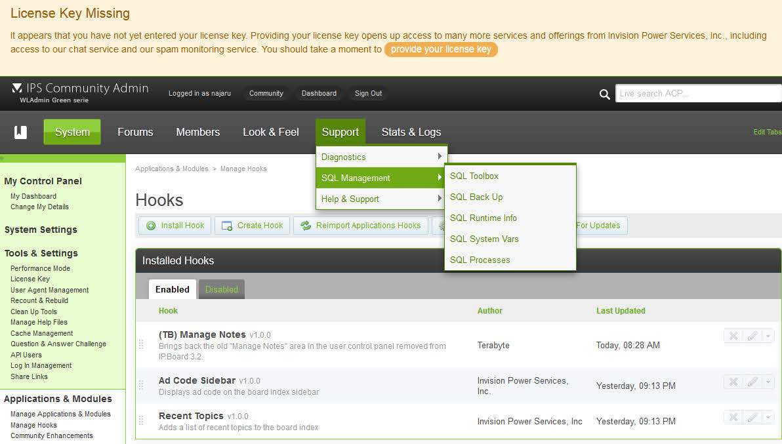
Task: Click the Create Hook button
Action: [x=253, y=226]
